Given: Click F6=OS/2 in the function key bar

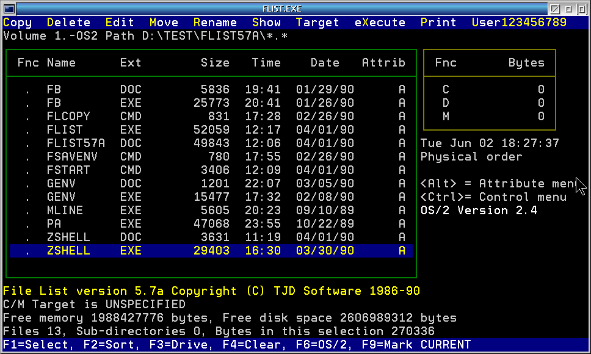Looking at the screenshot, I should [x=322, y=345].
